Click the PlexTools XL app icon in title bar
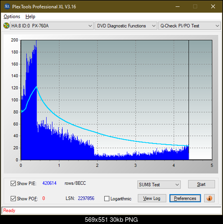The height and width of the screenshot is (224, 223). point(7,7)
